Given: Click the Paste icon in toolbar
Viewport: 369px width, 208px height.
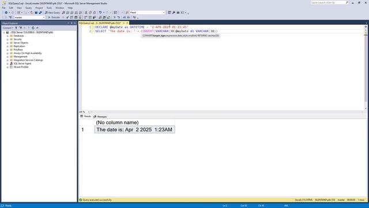Looking at the screenshot, I should coord(95,13).
